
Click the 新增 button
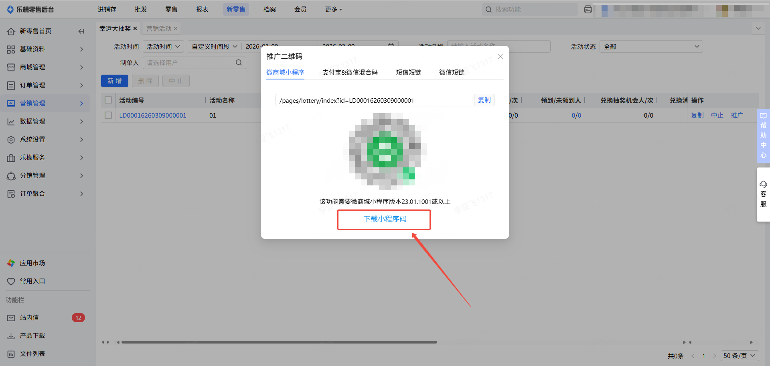coord(115,81)
